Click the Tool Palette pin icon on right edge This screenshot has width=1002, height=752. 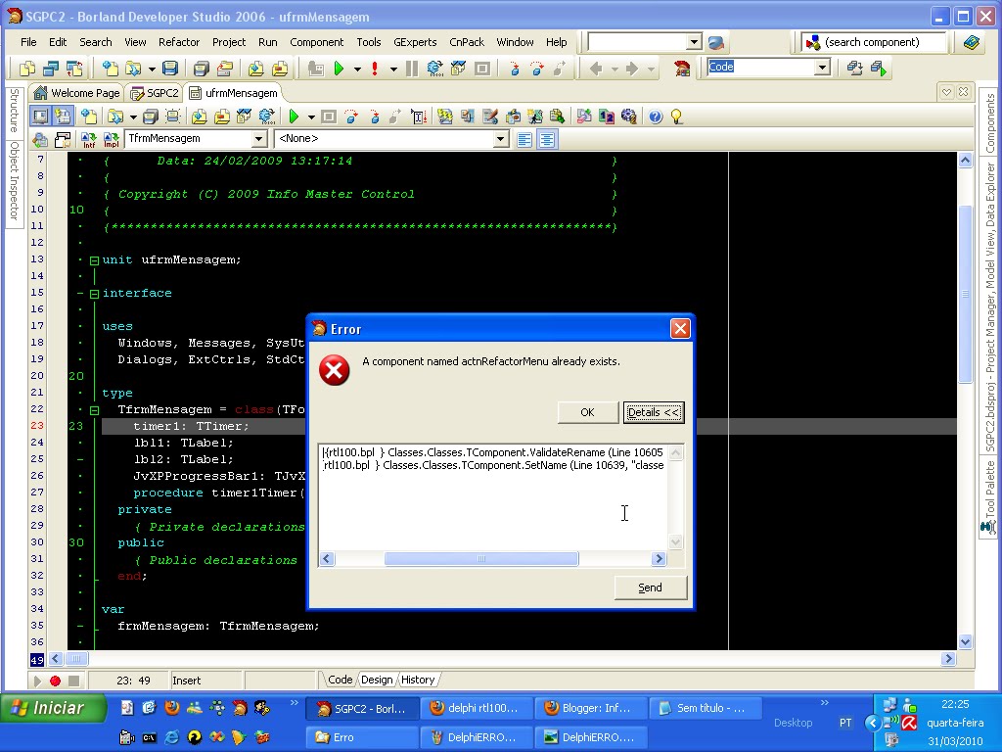pos(988,528)
